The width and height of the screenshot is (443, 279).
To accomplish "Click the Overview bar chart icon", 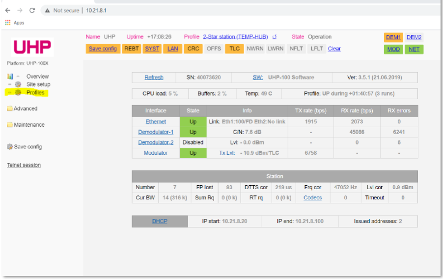I will click(x=10, y=76).
